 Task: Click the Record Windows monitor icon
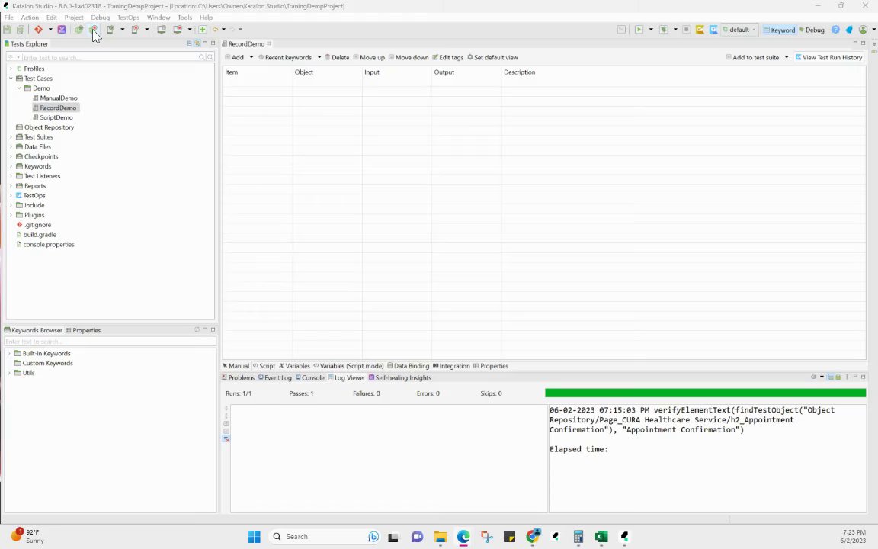coord(178,30)
